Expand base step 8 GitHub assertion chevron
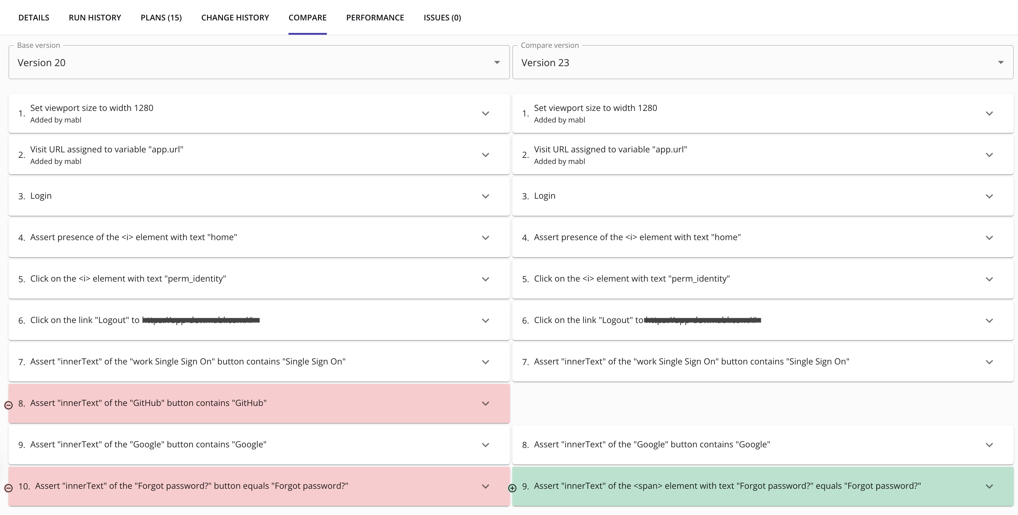 (x=485, y=403)
